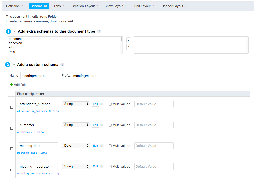Click the Prefix input field
256x178 pixels.
click(x=92, y=76)
